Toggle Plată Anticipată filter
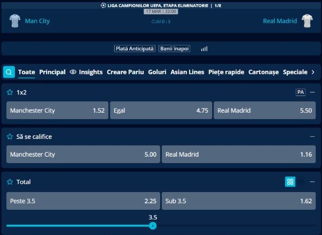This screenshot has height=235, width=322. (134, 48)
